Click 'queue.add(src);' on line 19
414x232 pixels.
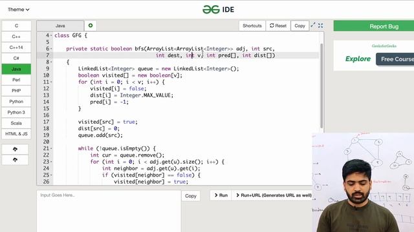[100, 135]
